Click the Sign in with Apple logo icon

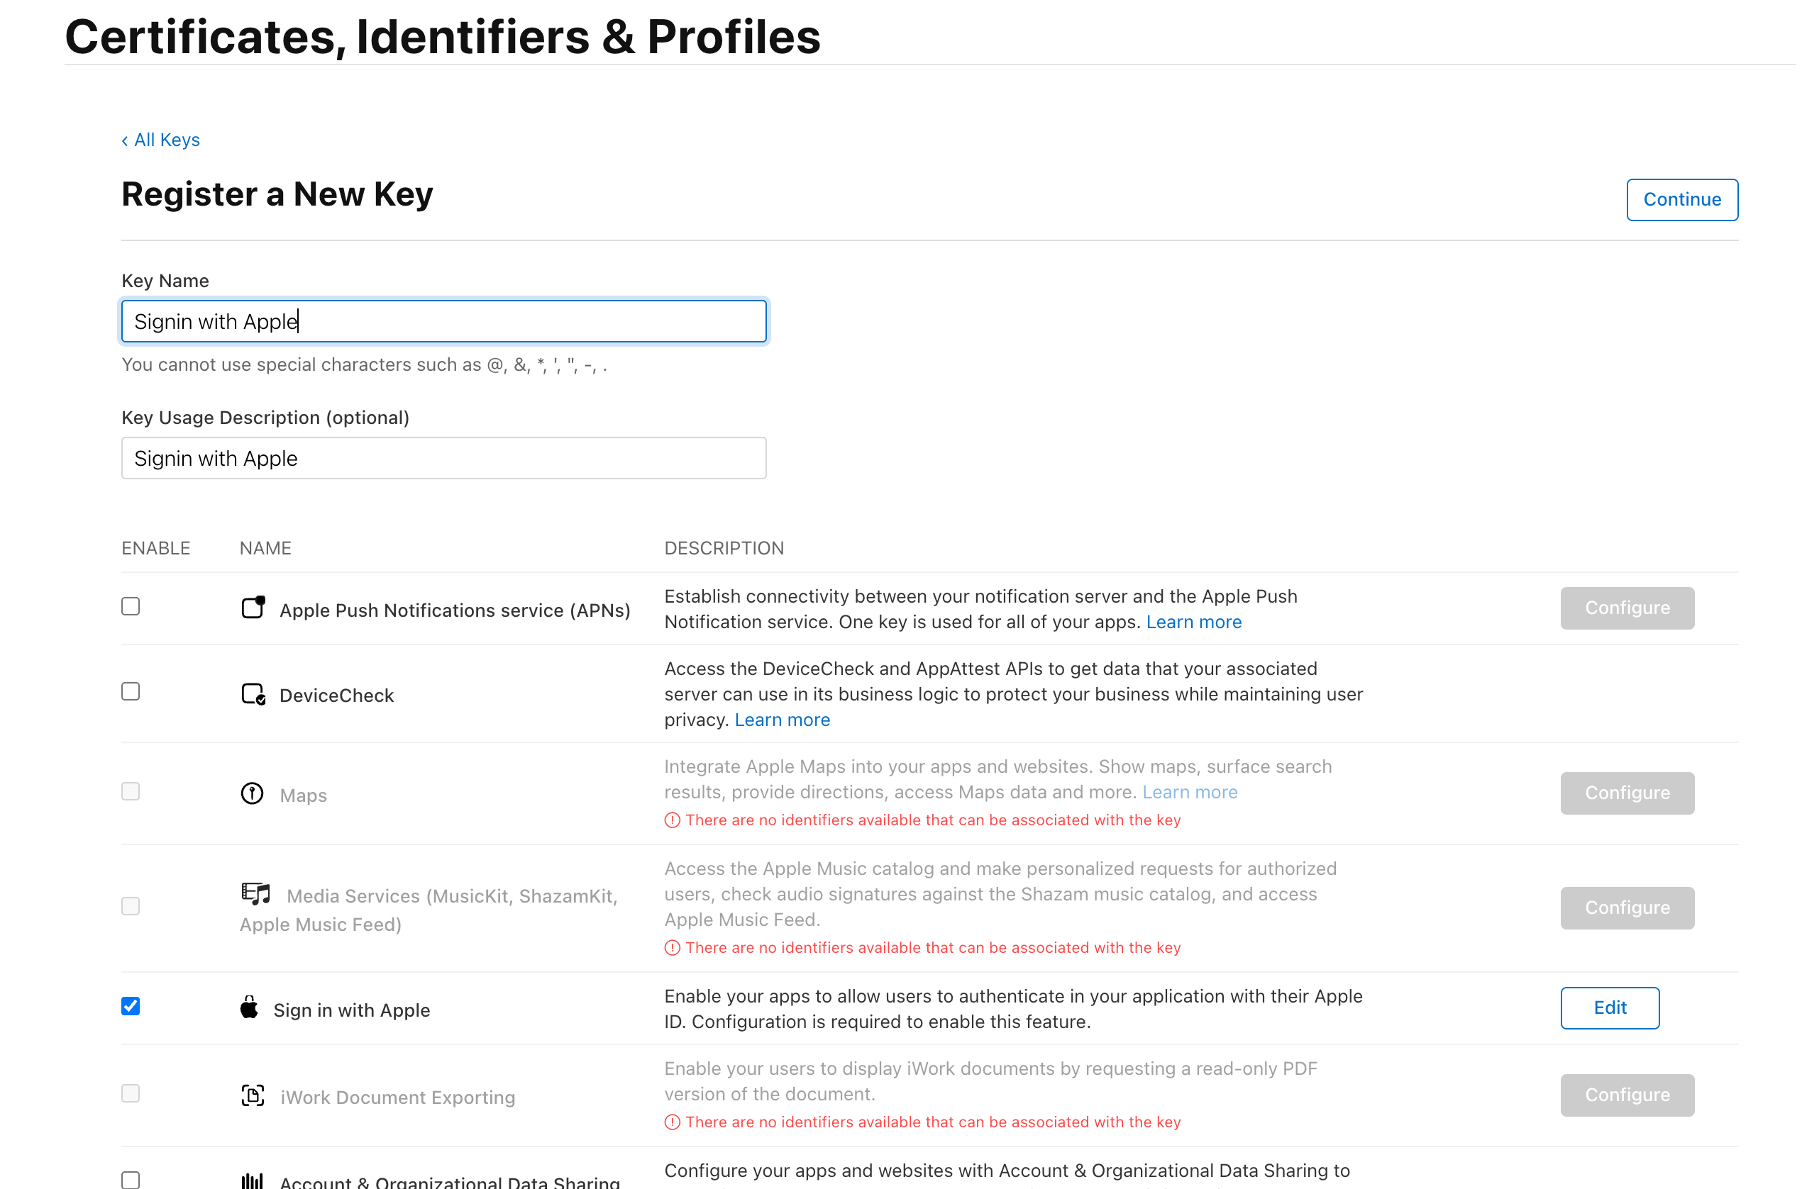249,1007
